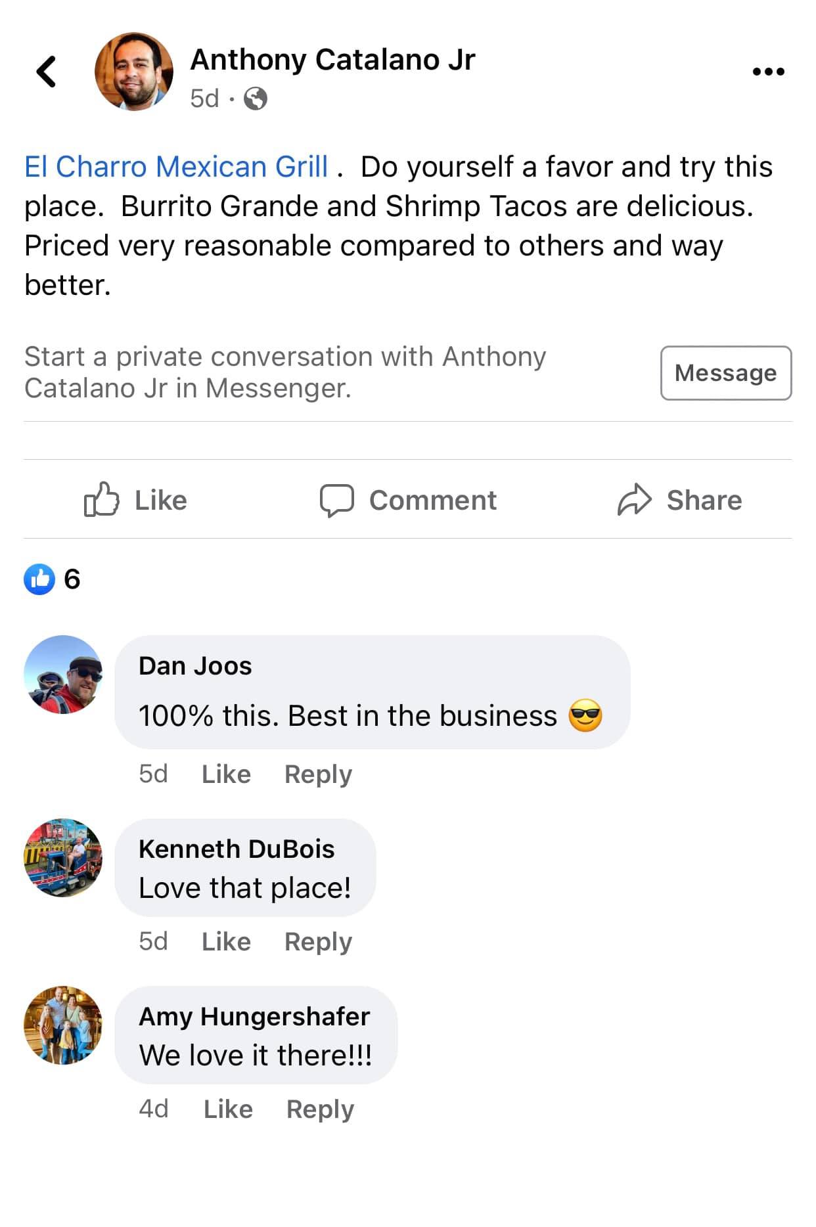Click the thumbs-up Like icon under post
Image resolution: width=816 pixels, height=1227 pixels.
(101, 500)
